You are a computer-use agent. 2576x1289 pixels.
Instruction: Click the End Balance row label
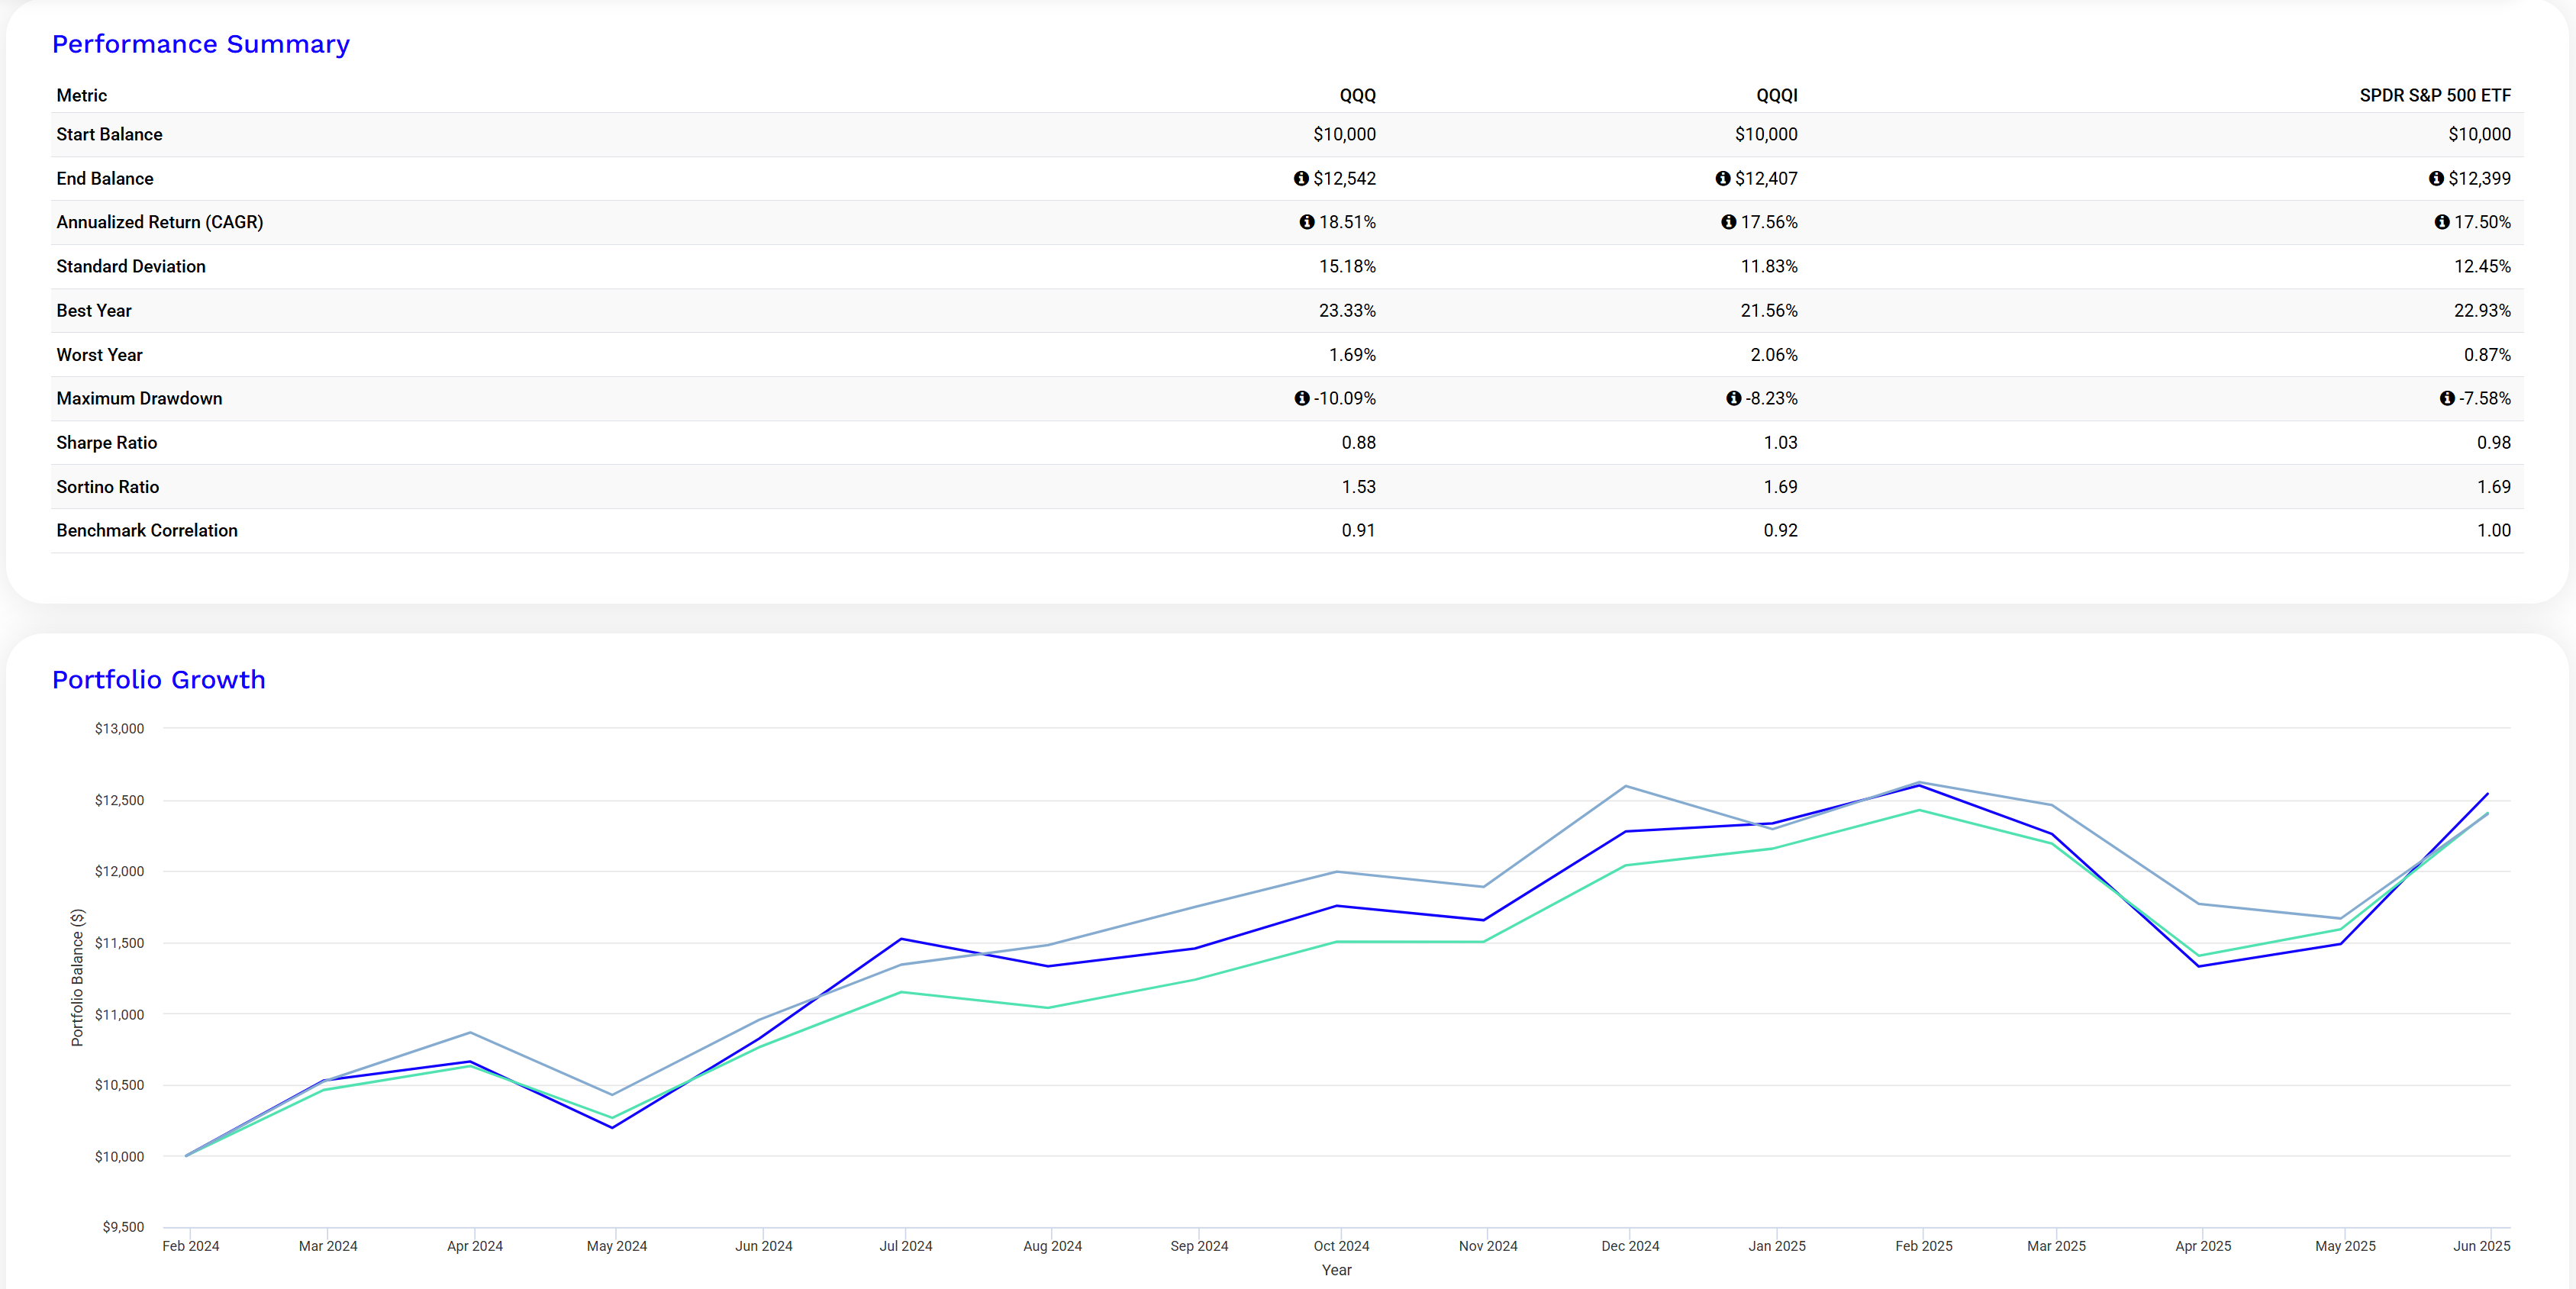pyautogui.click(x=105, y=178)
